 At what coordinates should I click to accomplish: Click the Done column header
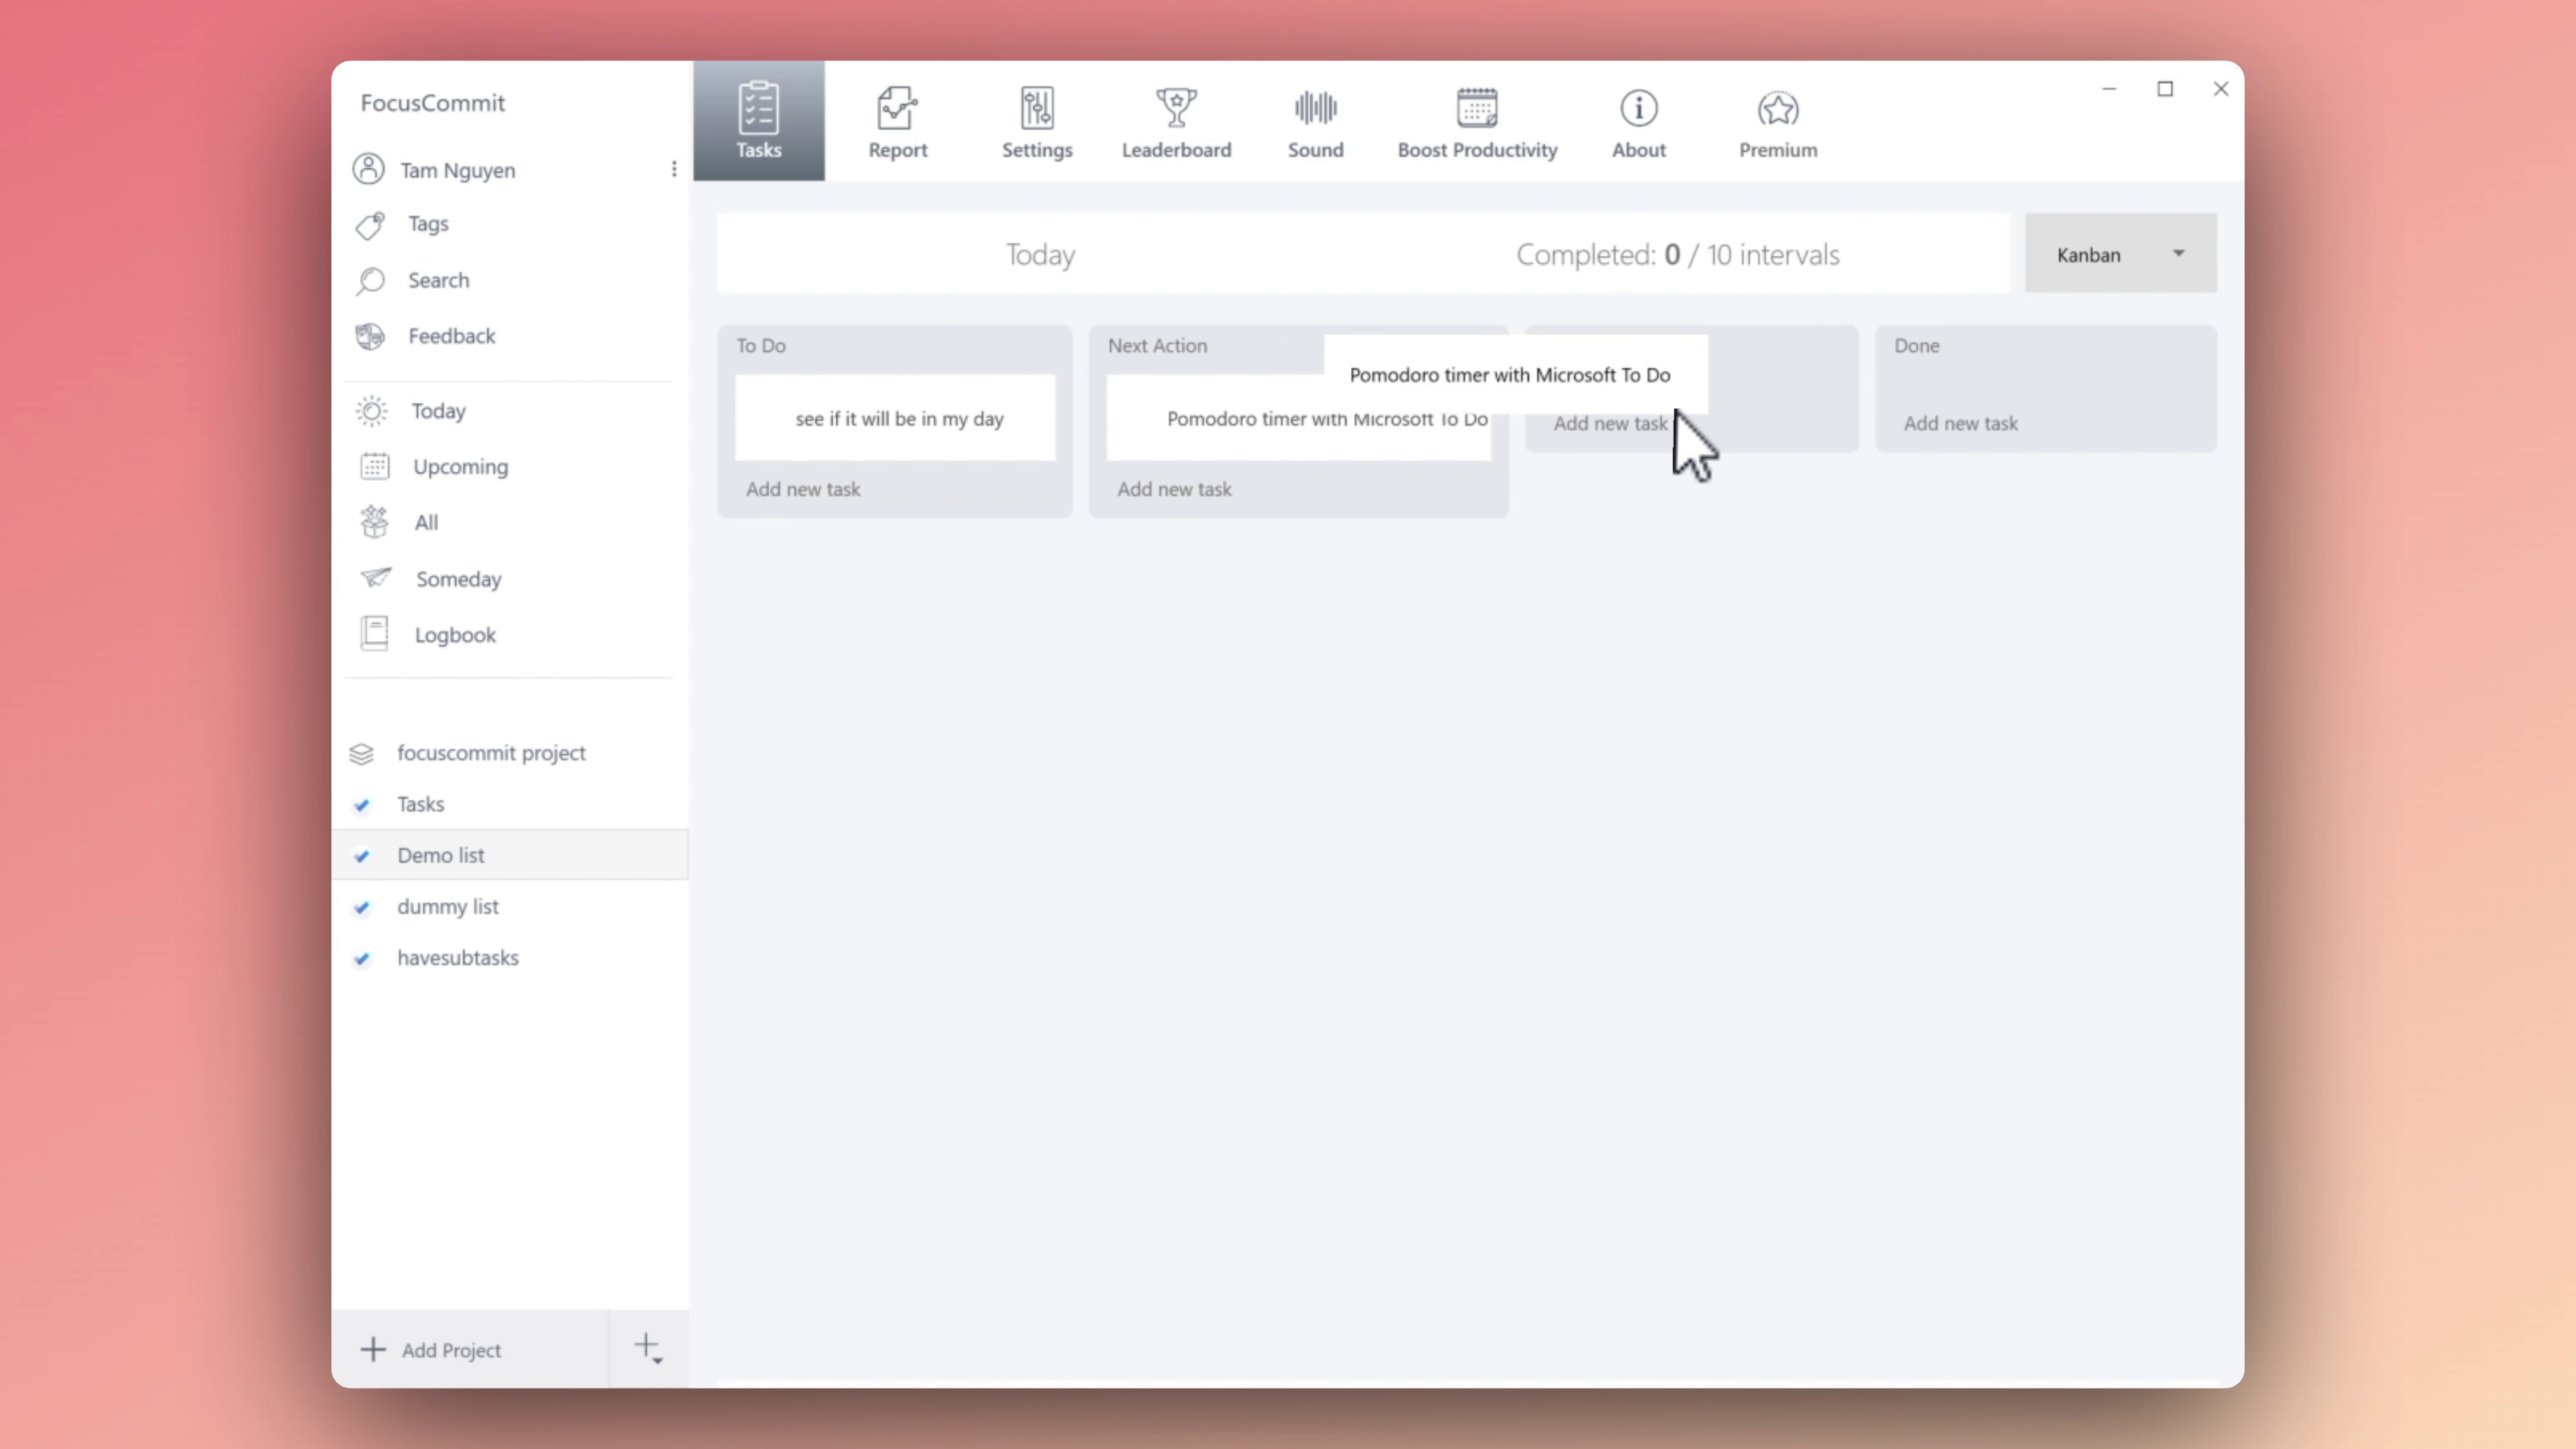click(1916, 345)
